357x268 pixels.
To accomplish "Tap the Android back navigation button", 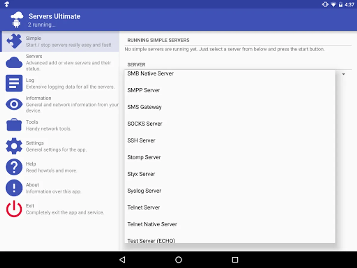I will tap(122, 260).
